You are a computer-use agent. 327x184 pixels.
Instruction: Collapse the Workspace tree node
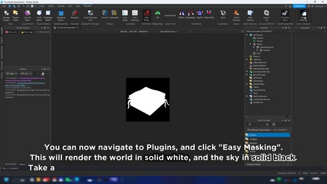(x=247, y=35)
